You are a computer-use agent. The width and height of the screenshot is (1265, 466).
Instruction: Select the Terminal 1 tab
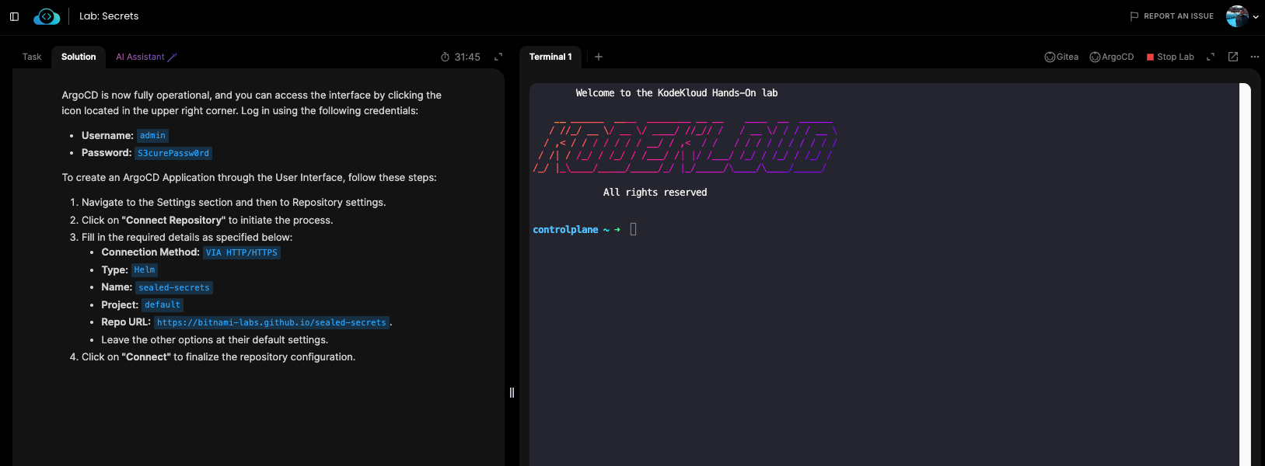(550, 57)
